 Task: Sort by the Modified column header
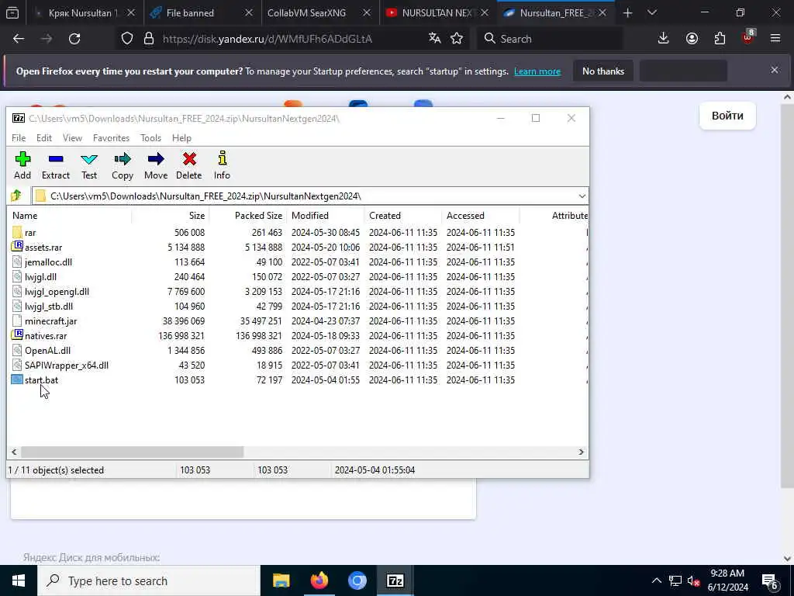click(325, 216)
